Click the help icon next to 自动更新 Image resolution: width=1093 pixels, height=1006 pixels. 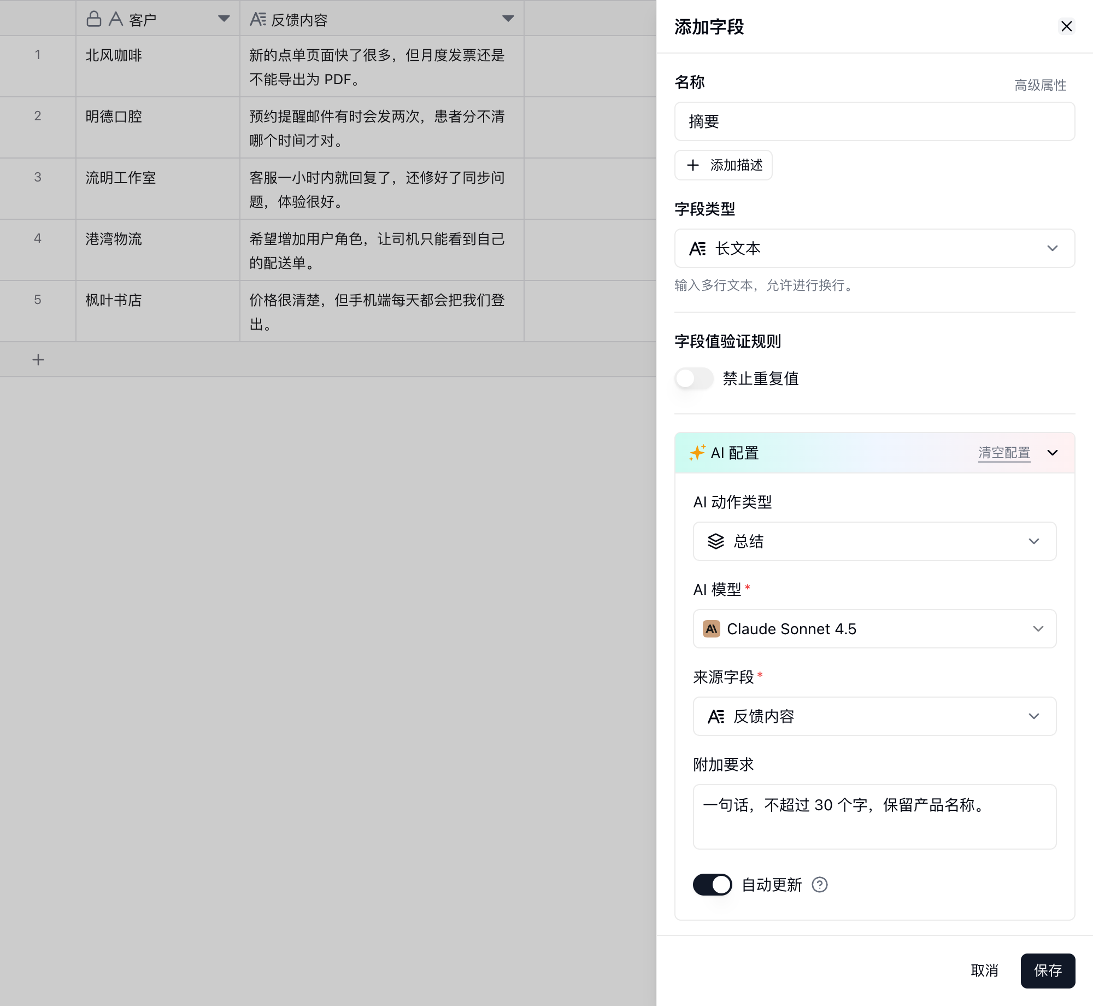(x=820, y=885)
